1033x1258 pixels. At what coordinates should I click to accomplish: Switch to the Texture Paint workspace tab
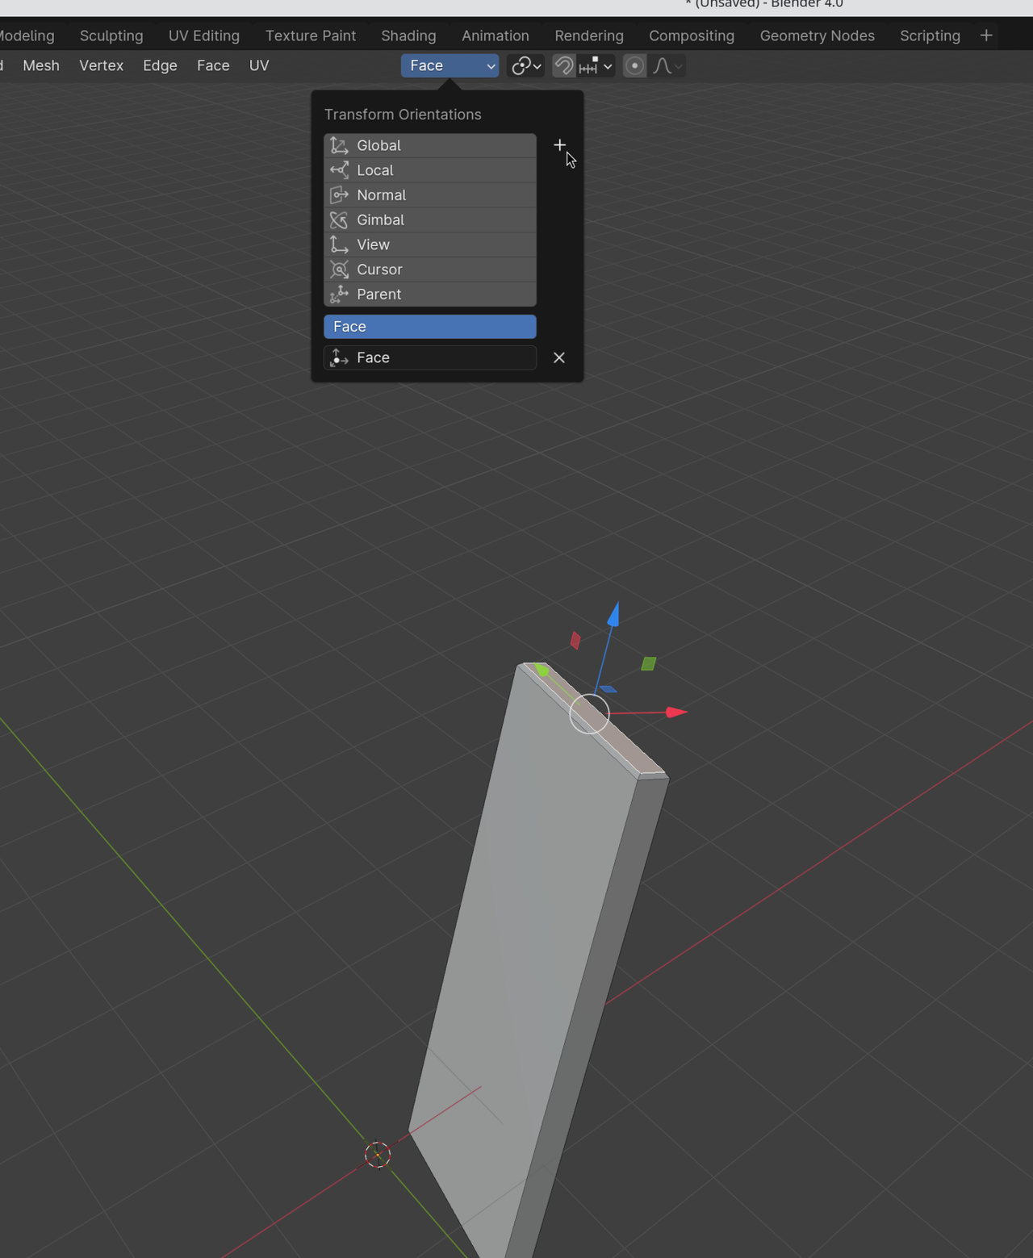tap(311, 36)
